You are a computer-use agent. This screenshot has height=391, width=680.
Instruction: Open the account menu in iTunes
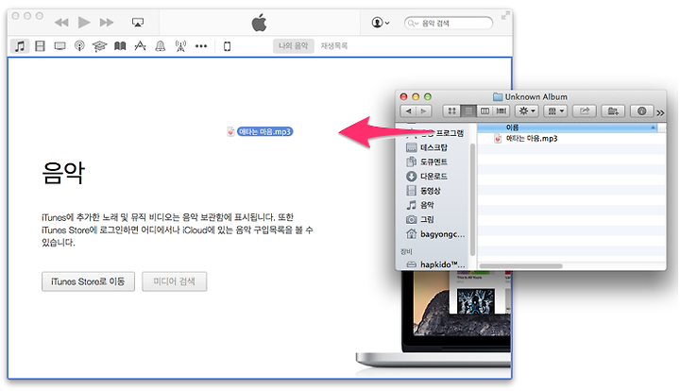(381, 23)
